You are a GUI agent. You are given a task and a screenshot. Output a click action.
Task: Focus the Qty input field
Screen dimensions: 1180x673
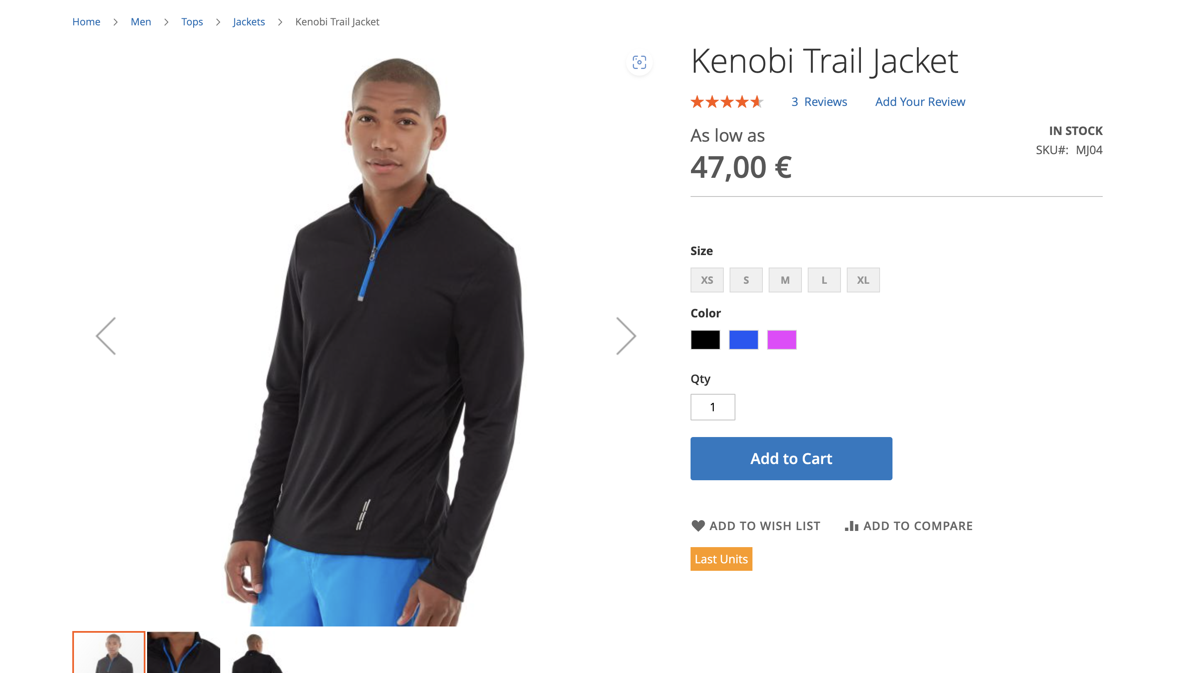(712, 407)
